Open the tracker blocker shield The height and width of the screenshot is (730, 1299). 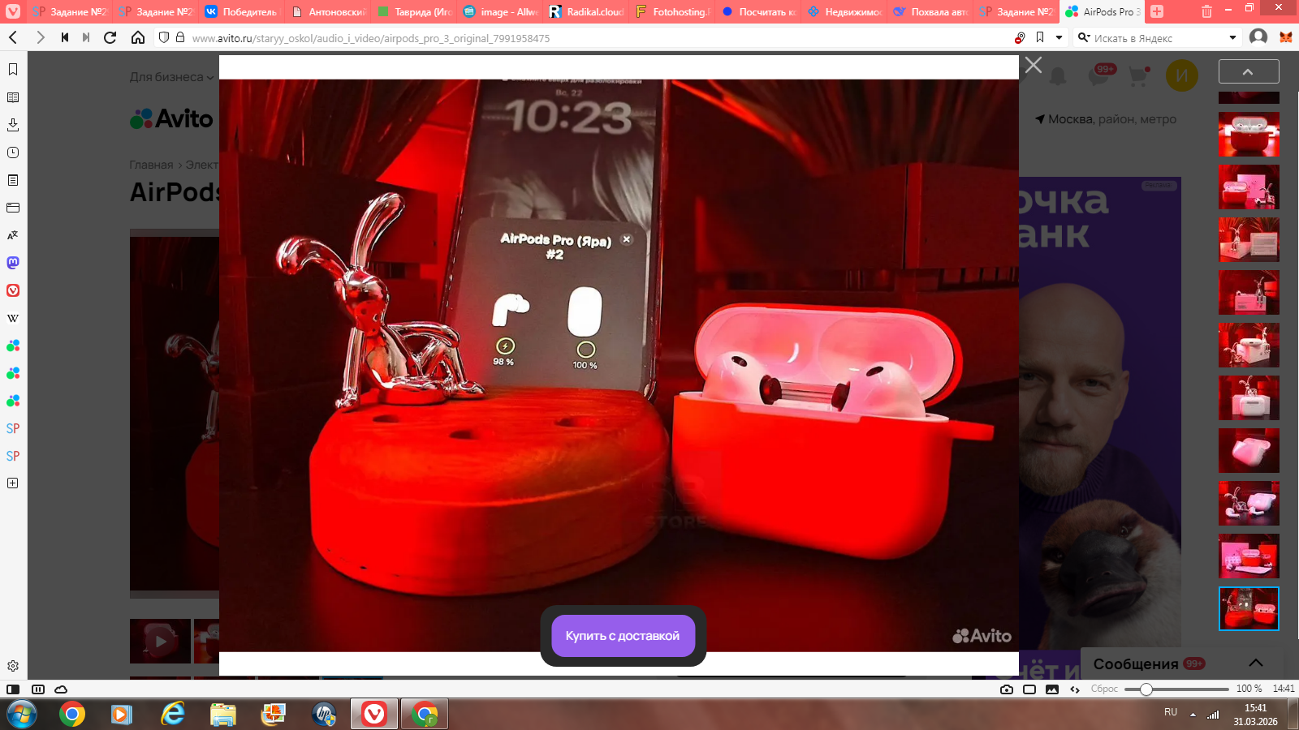point(164,37)
